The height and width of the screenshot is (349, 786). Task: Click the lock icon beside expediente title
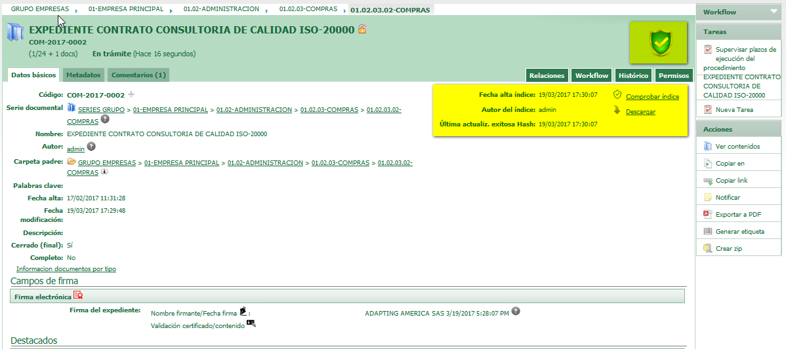(x=362, y=29)
